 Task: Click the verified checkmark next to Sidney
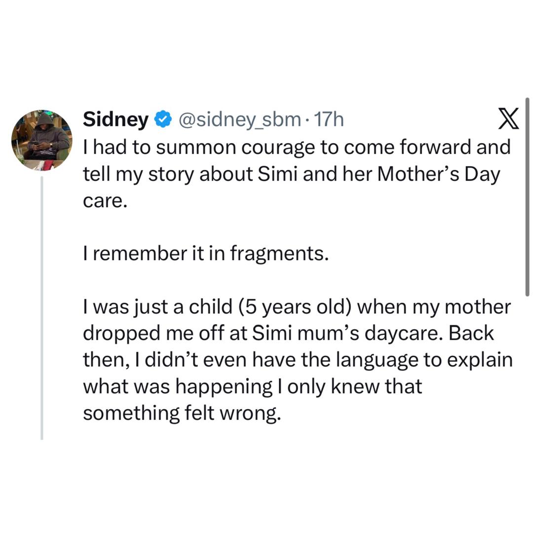click(163, 118)
